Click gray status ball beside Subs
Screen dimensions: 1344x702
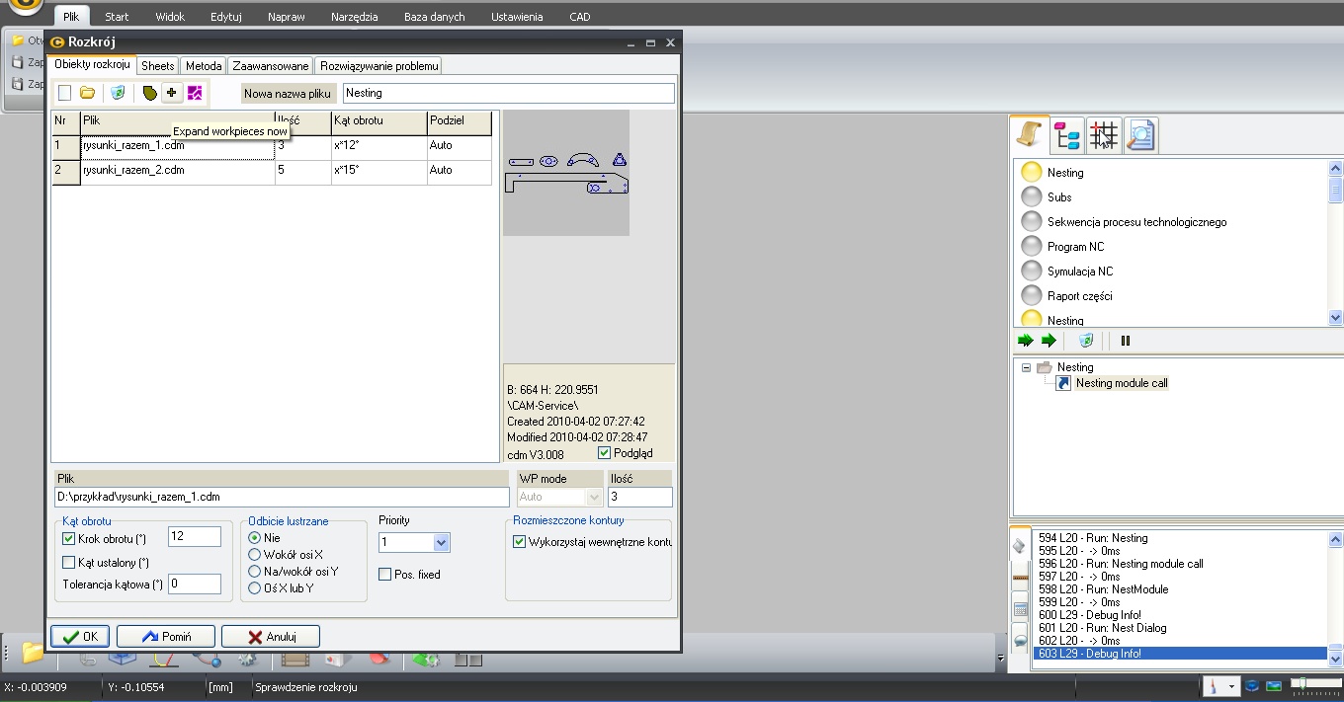tap(1032, 196)
